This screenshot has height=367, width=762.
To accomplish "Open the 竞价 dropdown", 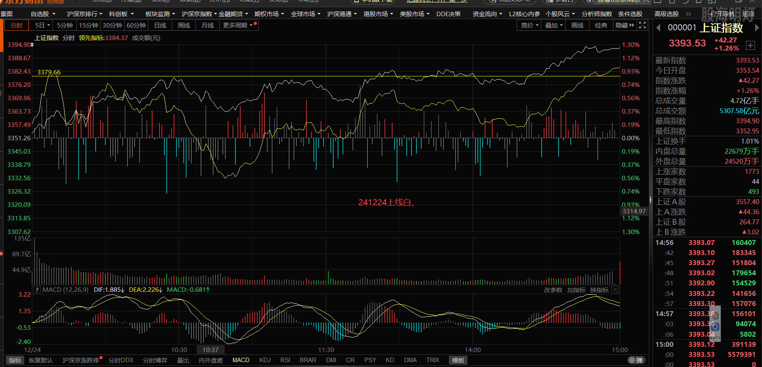I will pos(530,25).
